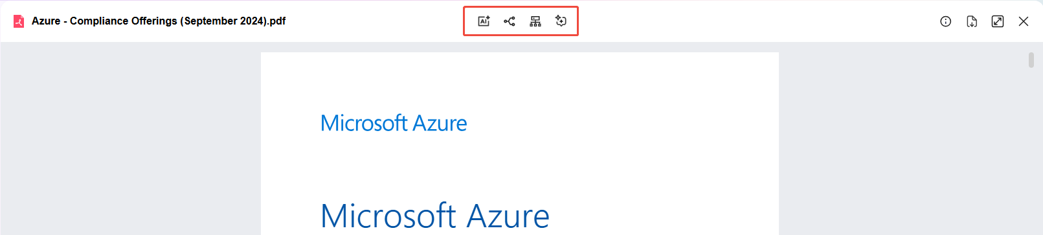Click the branching nodes mind map icon

tap(510, 21)
